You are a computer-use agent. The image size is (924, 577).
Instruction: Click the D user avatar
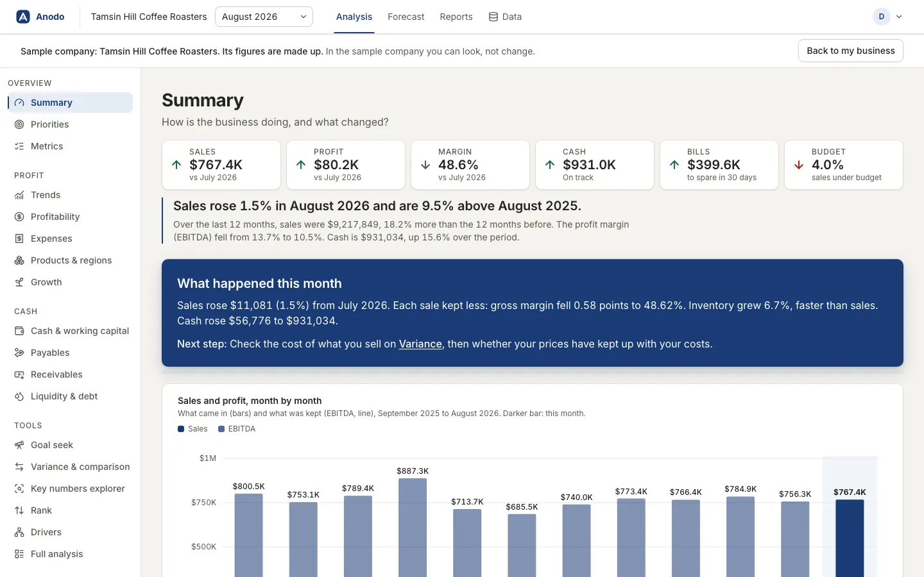[x=882, y=17]
